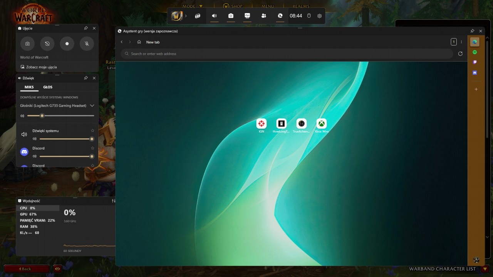Click the IGN shortcut tile
The width and height of the screenshot is (493, 277).
(x=262, y=123)
